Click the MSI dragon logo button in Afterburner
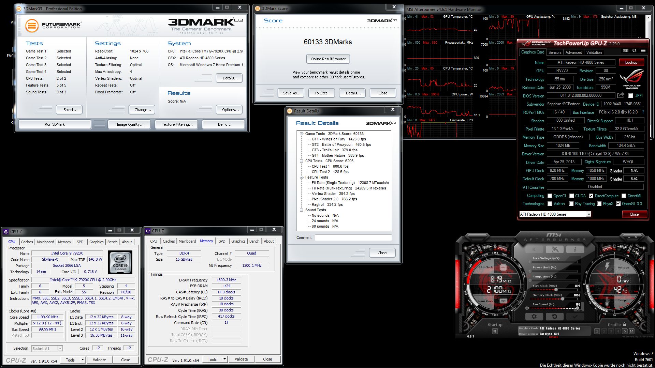Image resolution: width=655 pixels, height=368 pixels. pos(555,249)
